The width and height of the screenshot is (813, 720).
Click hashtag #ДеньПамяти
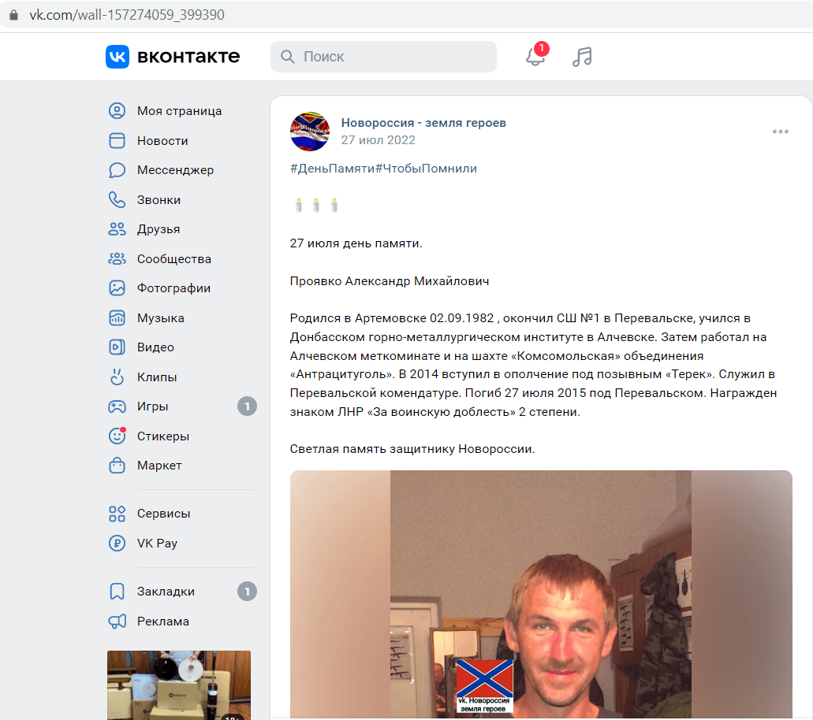pos(332,169)
